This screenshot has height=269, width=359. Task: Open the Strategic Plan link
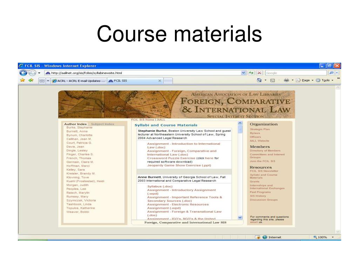tap(260, 129)
